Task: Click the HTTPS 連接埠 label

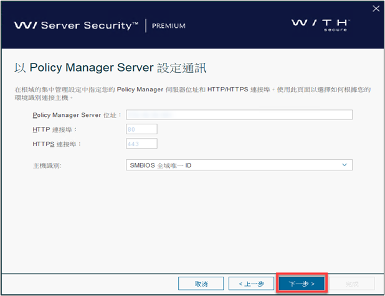Action: tap(57, 144)
